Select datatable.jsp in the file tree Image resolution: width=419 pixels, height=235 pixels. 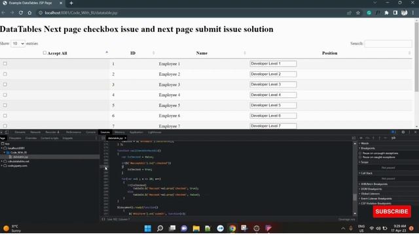pyautogui.click(x=20, y=157)
